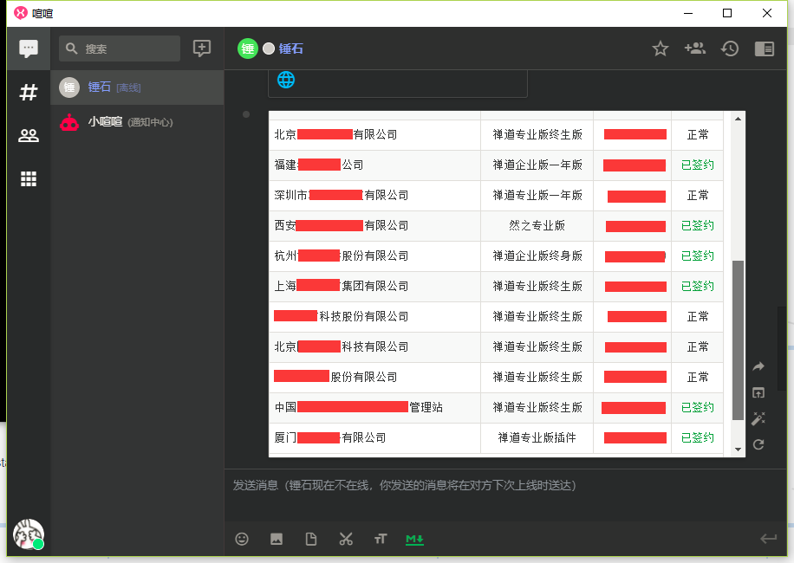The width and height of the screenshot is (794, 563).
Task: Click scroll up arrow in table
Action: [738, 119]
